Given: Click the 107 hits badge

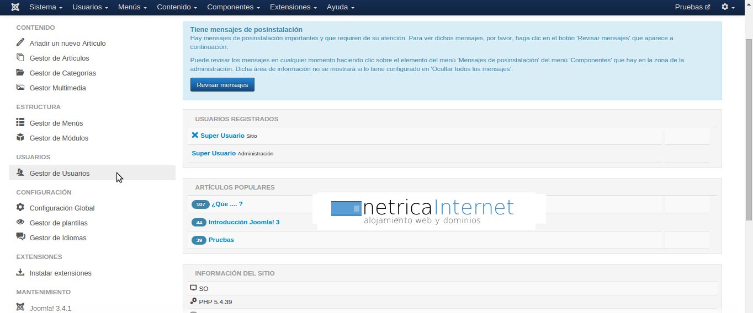Looking at the screenshot, I should (200, 204).
